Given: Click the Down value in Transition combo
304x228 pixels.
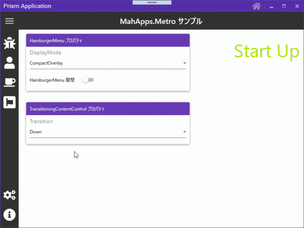Looking at the screenshot, I should 108,132.
